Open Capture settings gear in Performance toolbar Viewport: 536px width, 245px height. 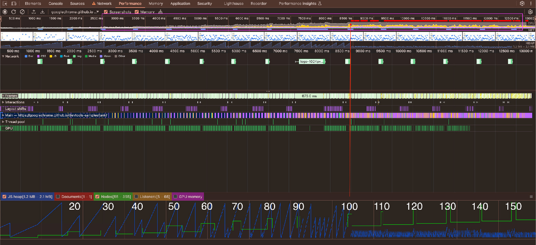530,12
